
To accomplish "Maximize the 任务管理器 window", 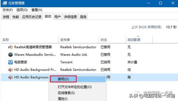I will (160, 3).
